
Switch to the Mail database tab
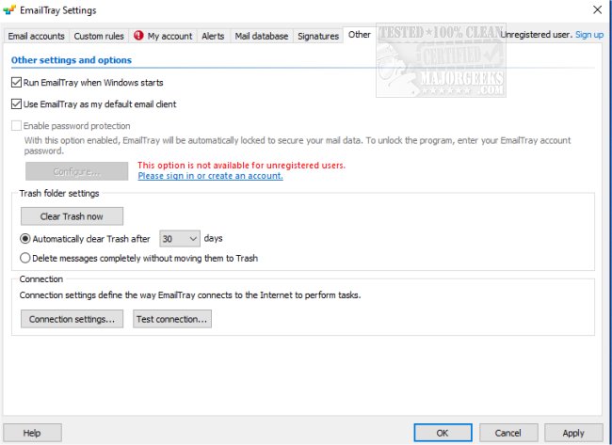(x=262, y=37)
